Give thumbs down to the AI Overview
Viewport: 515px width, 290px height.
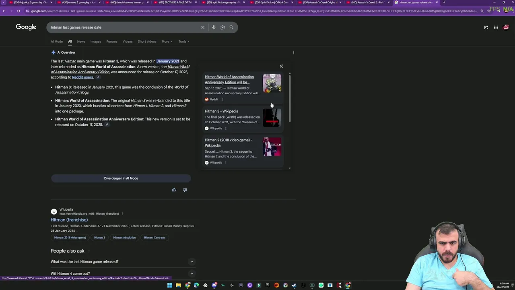point(185,190)
